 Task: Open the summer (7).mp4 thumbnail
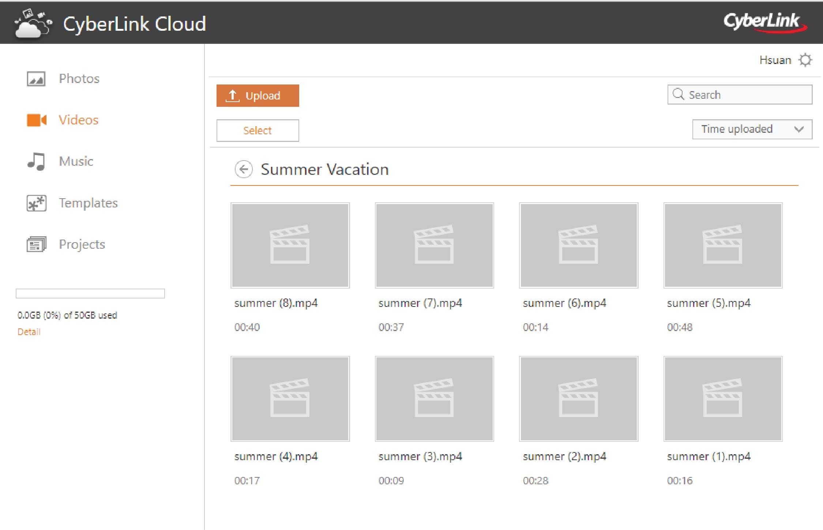point(434,245)
